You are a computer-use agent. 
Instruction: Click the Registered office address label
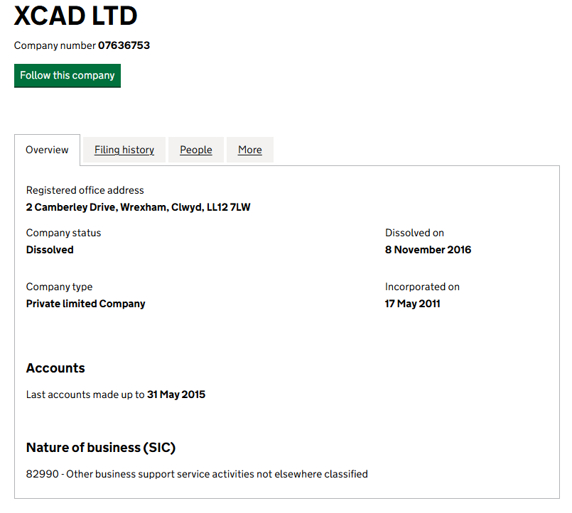click(x=85, y=190)
